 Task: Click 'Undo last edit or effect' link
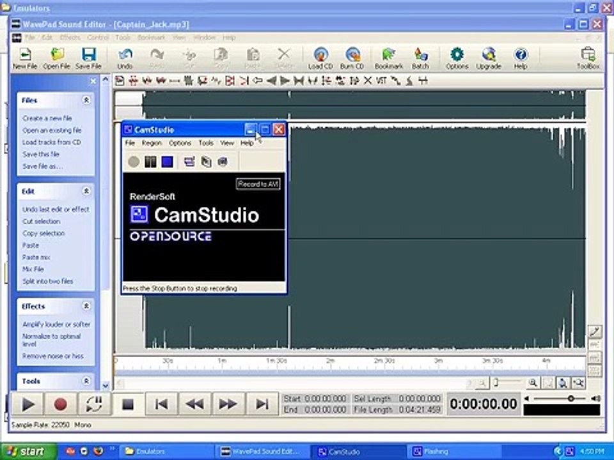56,210
